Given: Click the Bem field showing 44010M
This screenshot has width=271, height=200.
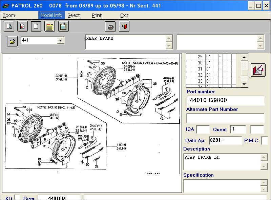Looking at the screenshot, I should pyautogui.click(x=59, y=198).
